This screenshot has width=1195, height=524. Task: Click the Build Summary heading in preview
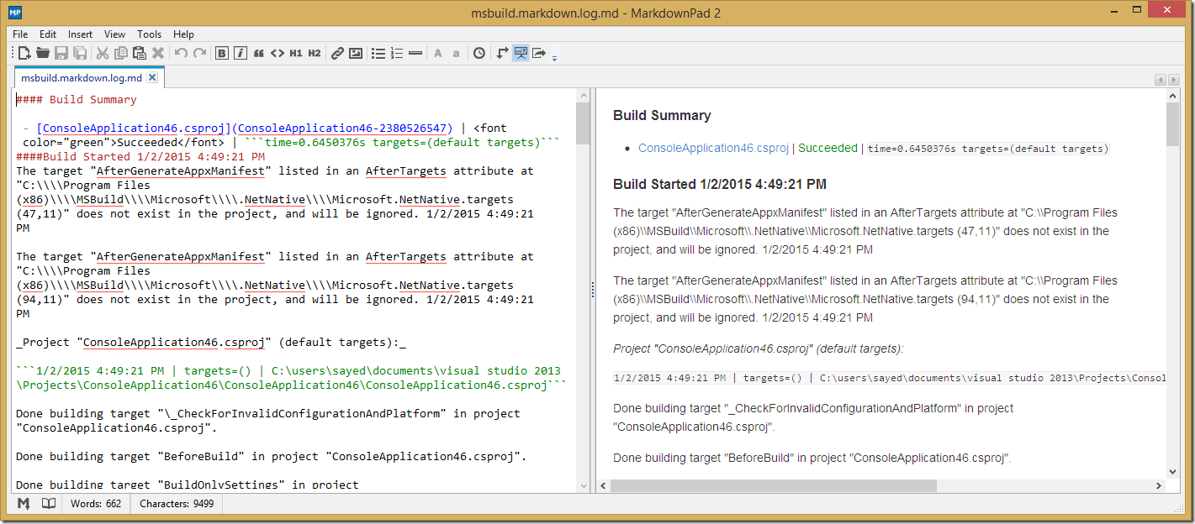662,115
